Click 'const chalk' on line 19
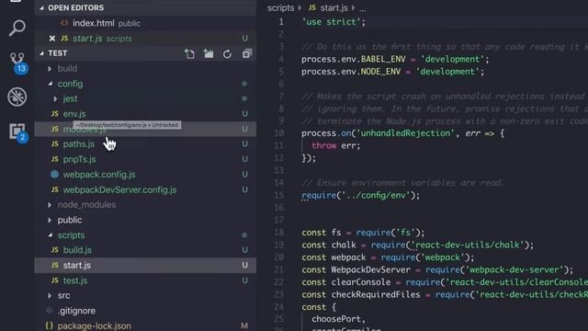 click(329, 245)
